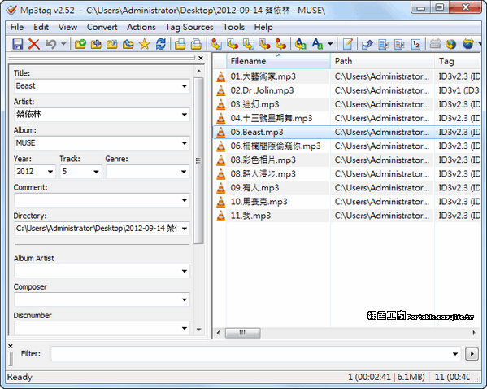Click the globe icon beside the disc icon
Image resolution: width=487 pixels, height=389 pixels.
coord(451,44)
